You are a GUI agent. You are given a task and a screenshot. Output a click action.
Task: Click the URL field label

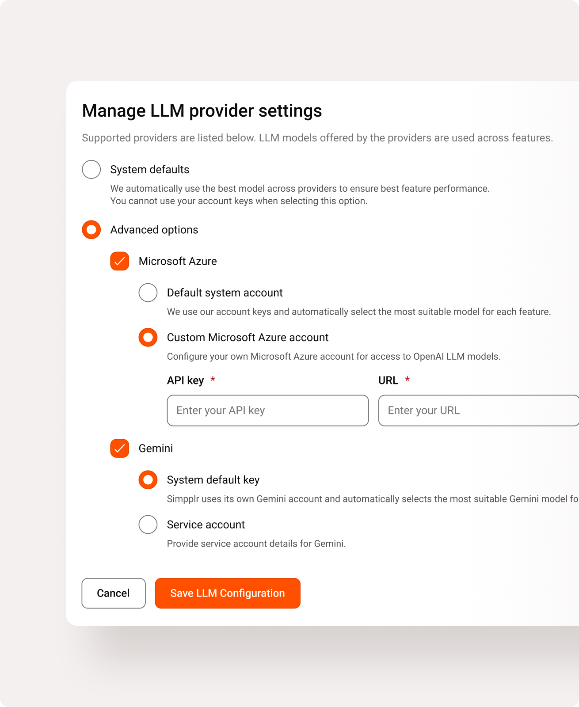pyautogui.click(x=389, y=380)
